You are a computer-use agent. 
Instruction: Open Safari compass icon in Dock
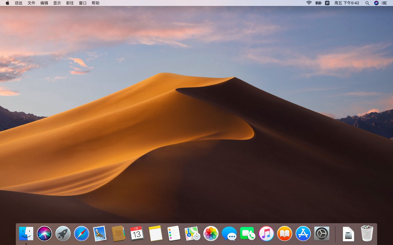coord(82,234)
